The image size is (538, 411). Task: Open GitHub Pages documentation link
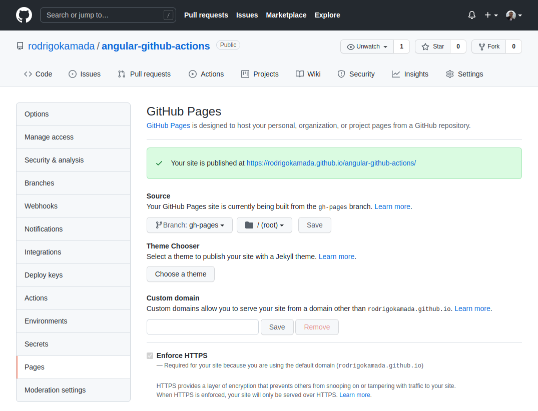point(168,125)
